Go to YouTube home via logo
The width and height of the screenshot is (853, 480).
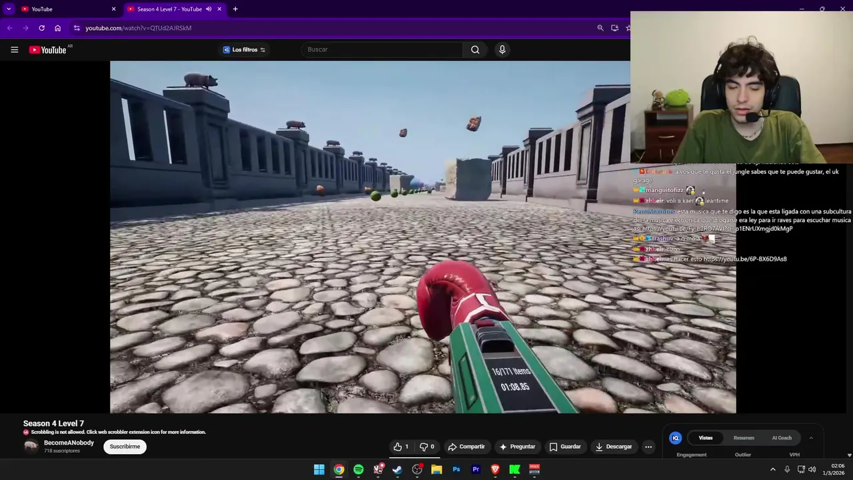pyautogui.click(x=48, y=49)
